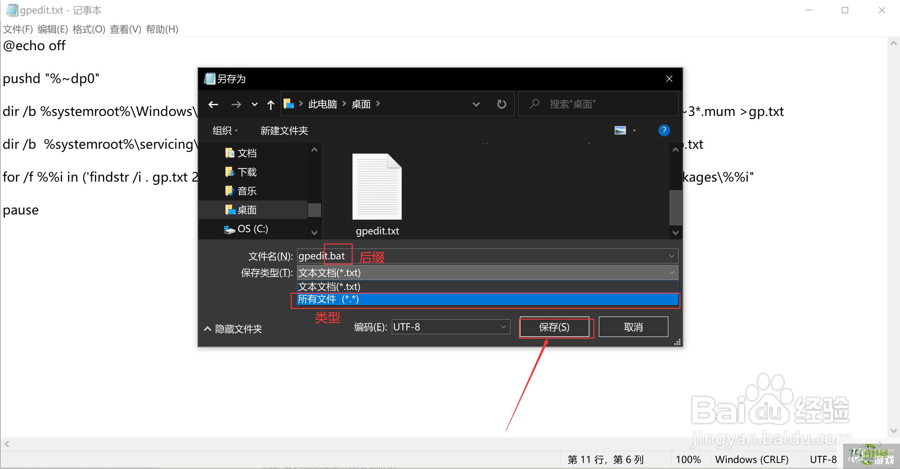Choose 所有文件 (*.*) from type list
This screenshot has width=900, height=469.
[487, 299]
